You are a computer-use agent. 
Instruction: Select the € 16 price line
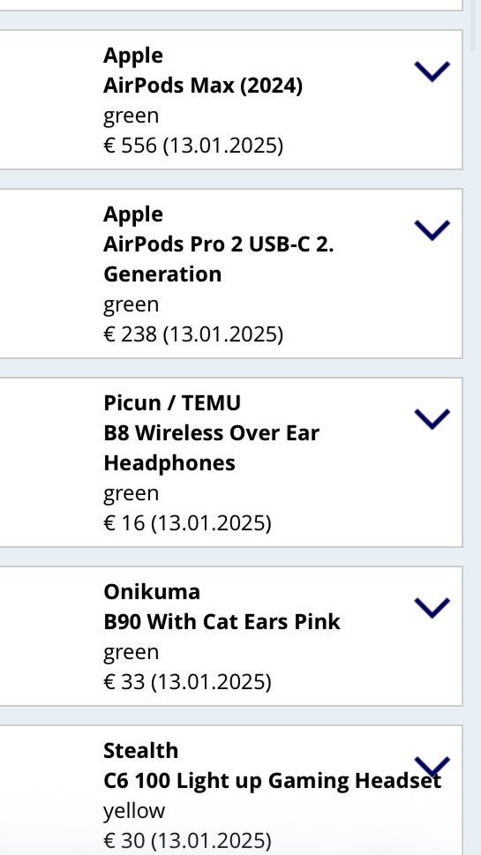pyautogui.click(x=187, y=523)
